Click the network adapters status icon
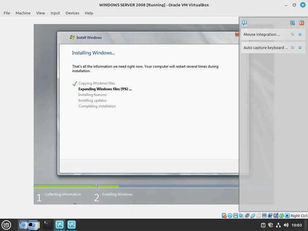 [247, 216]
